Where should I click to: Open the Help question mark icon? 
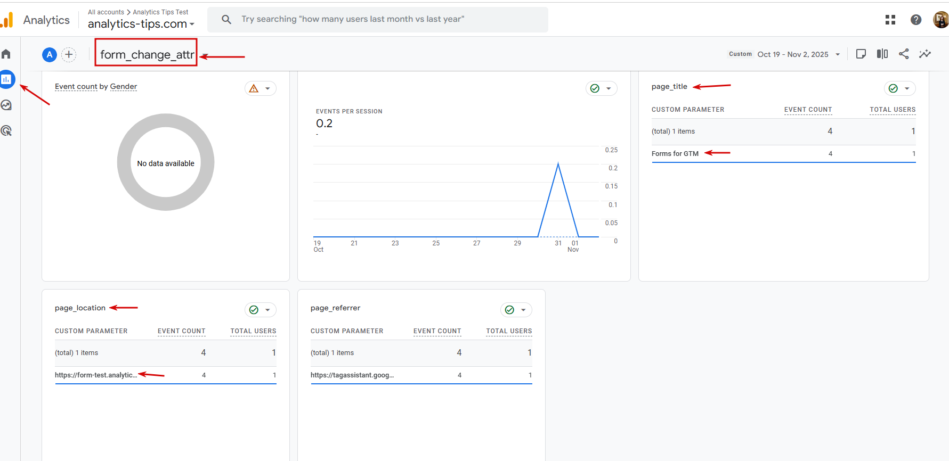click(915, 20)
